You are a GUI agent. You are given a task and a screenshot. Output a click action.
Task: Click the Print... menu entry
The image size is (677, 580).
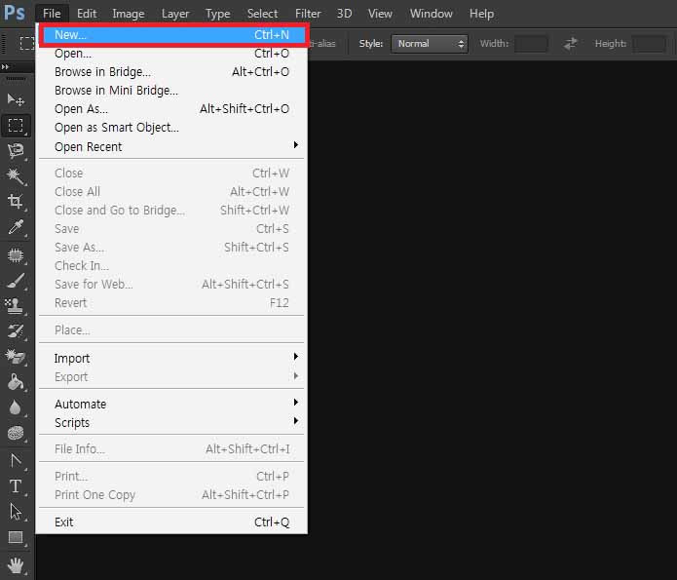coord(172,477)
